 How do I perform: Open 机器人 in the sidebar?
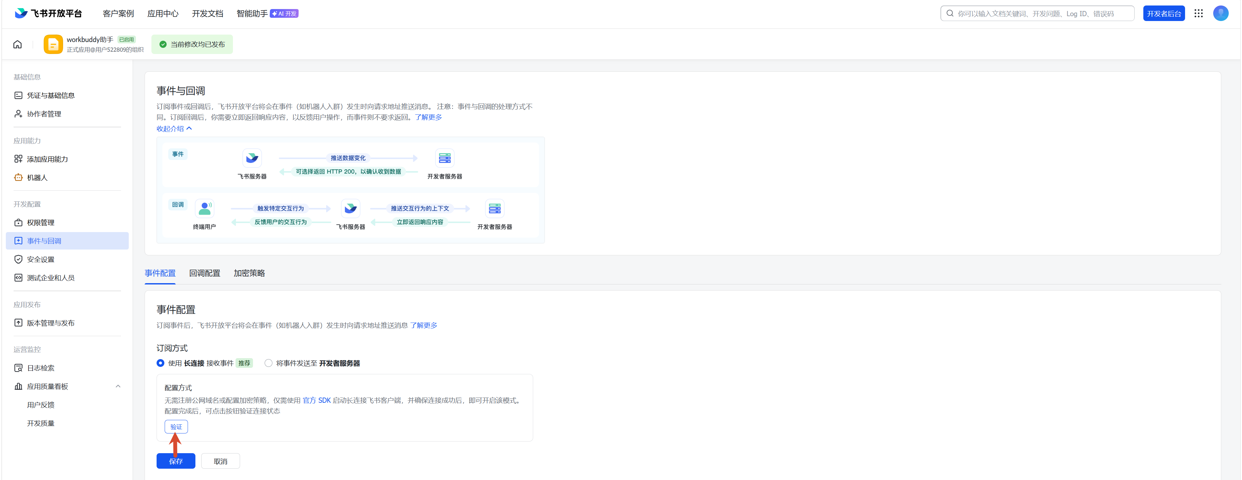(37, 177)
